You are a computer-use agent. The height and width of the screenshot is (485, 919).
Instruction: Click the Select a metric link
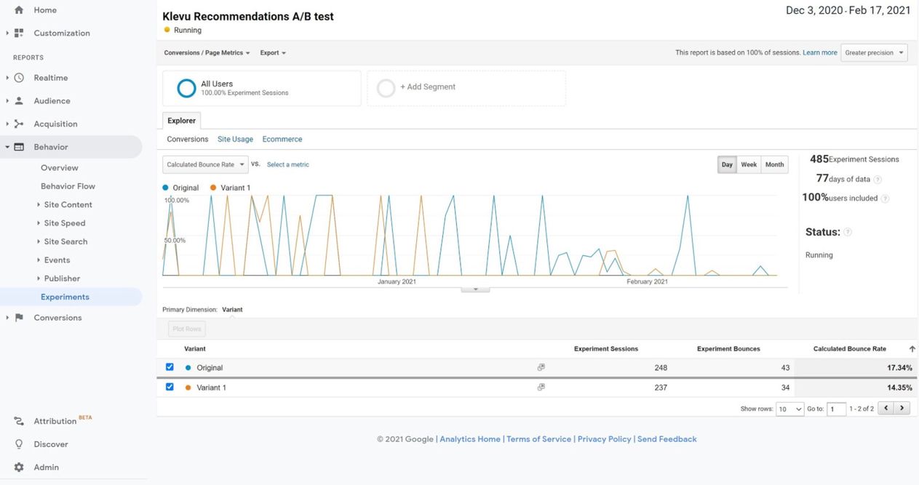click(x=288, y=164)
